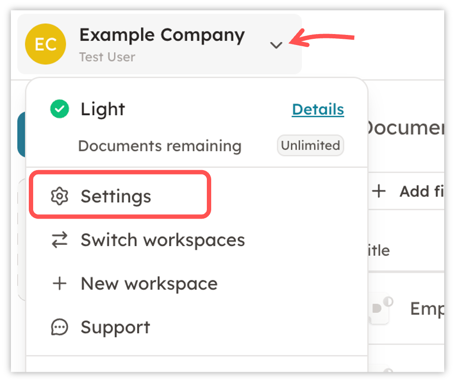Screen dimensions: 456x384
Task: Expand the Example Company workspace chevron
Action: click(x=276, y=45)
